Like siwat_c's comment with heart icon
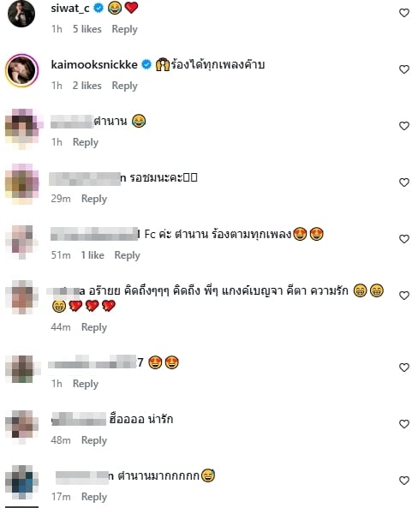 (403, 13)
